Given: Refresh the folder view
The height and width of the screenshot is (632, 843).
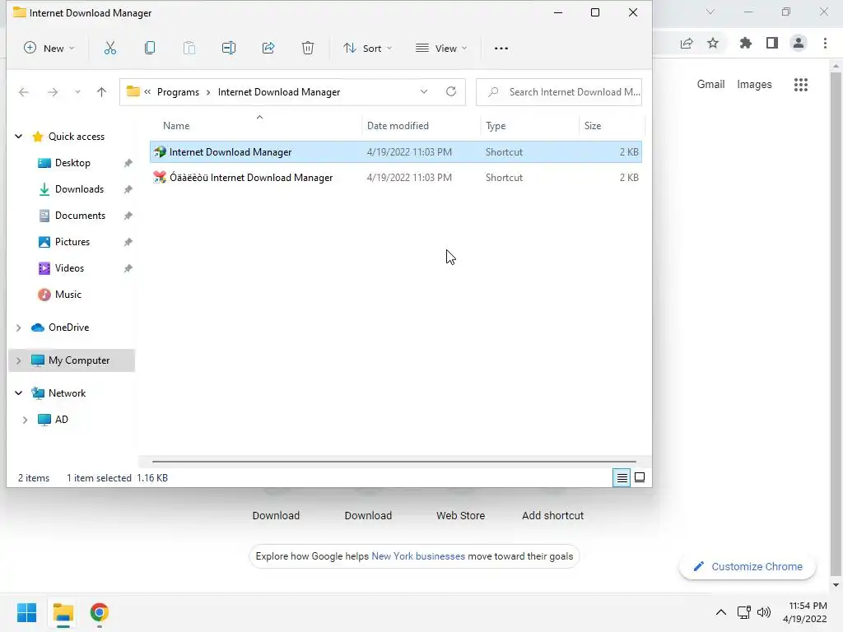Looking at the screenshot, I should tap(451, 91).
